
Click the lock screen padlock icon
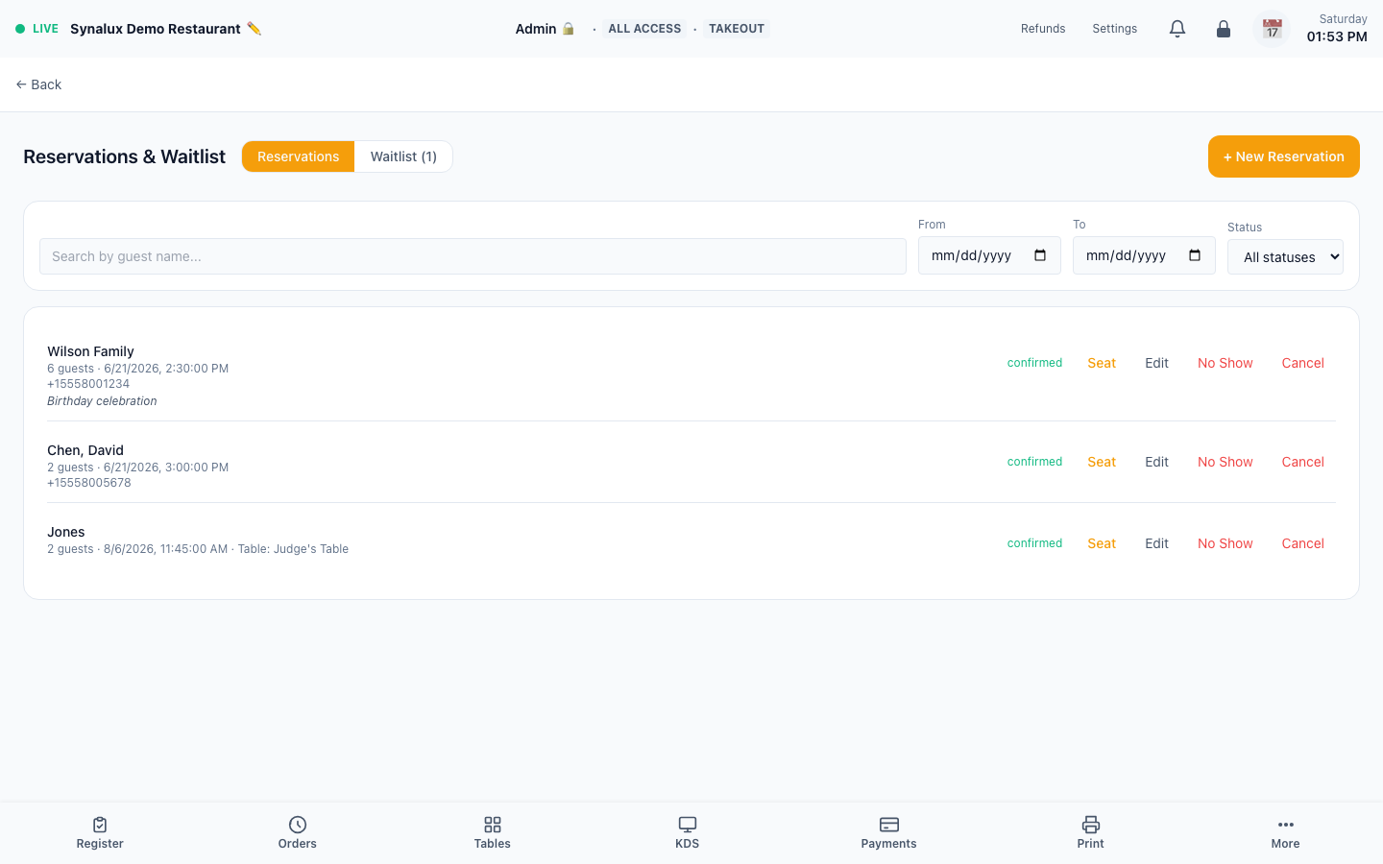1224,29
